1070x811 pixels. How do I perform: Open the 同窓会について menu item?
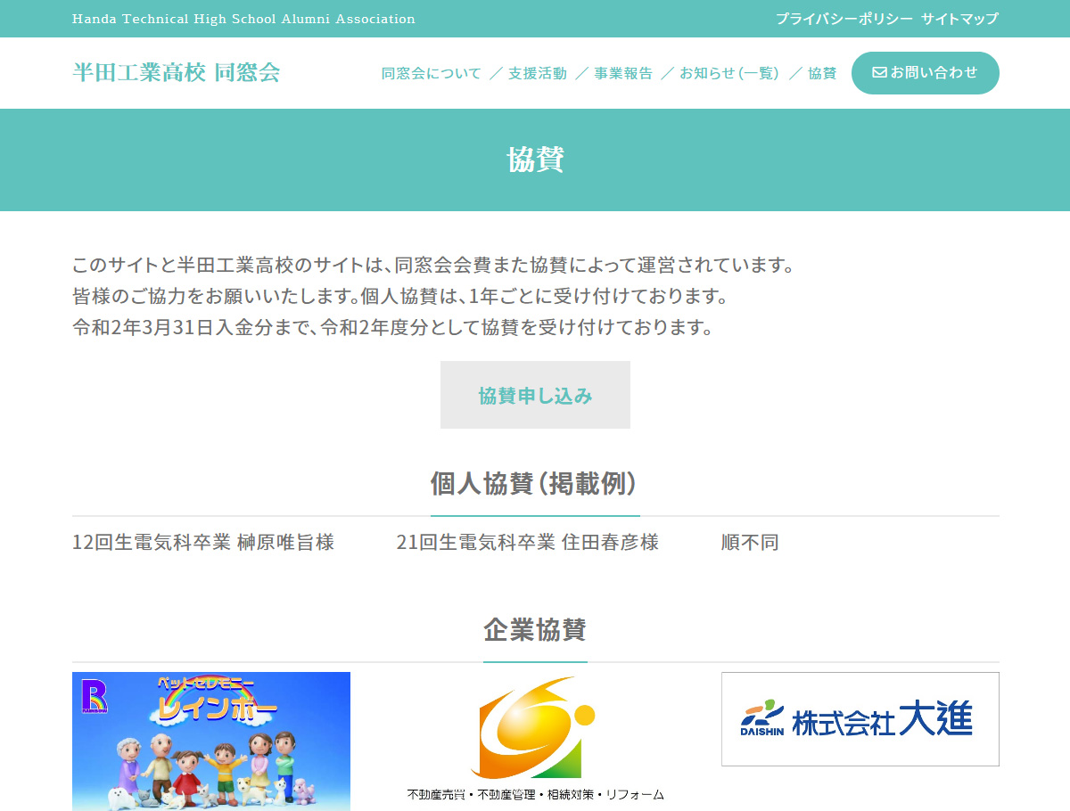(x=431, y=73)
